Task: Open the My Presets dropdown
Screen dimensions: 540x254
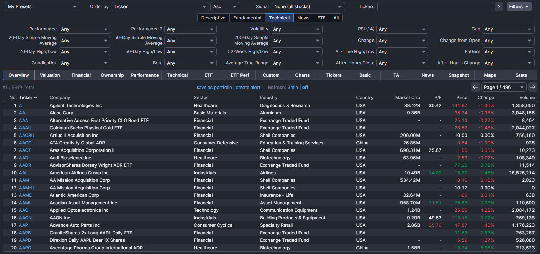Action: click(42, 7)
